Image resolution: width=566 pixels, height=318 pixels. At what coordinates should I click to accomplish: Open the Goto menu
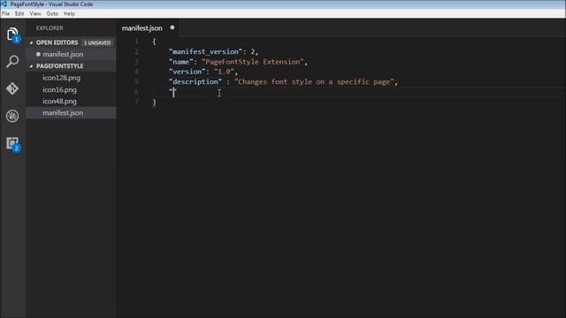pyautogui.click(x=52, y=14)
